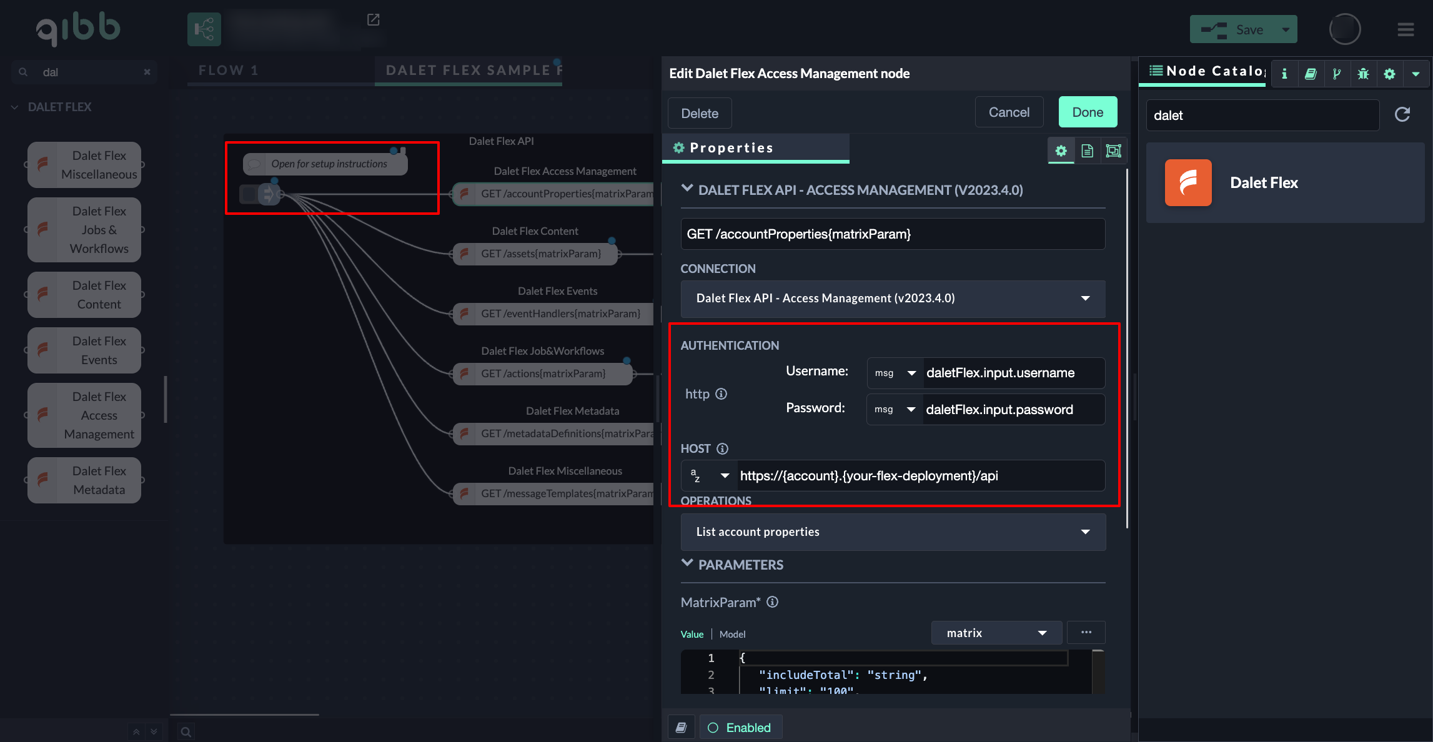1433x742 pixels.
Task: Toggle the Enabled node state button
Action: tap(740, 728)
